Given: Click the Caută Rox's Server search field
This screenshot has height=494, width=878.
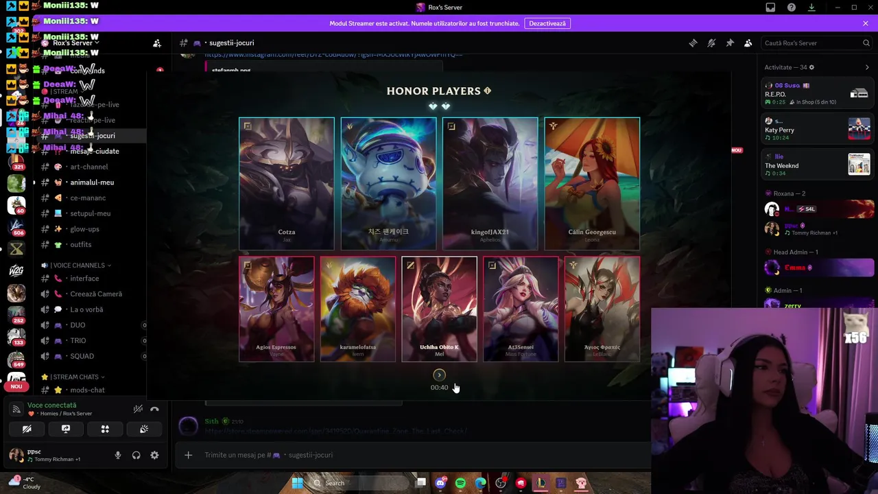Looking at the screenshot, I should (816, 43).
